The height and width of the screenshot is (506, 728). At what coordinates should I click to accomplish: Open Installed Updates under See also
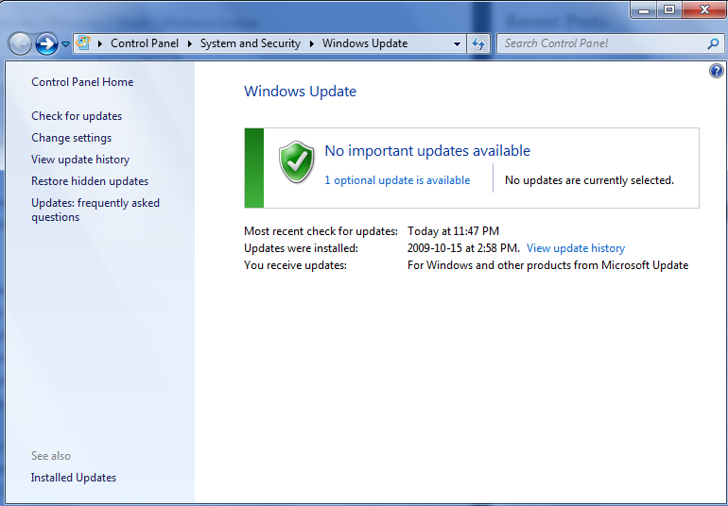point(74,478)
